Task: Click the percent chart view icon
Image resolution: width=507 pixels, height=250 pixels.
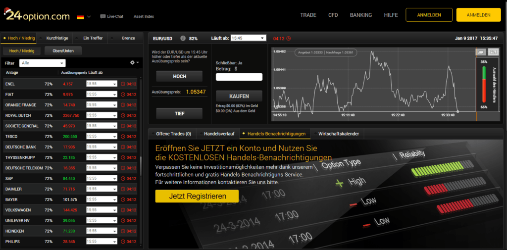Action: pyautogui.click(x=493, y=52)
